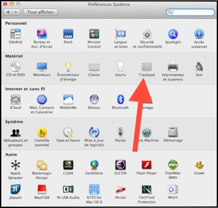Viewport: 218px width, 208px height.
Task: Go forward with the right arrow button
Action: click(16, 12)
